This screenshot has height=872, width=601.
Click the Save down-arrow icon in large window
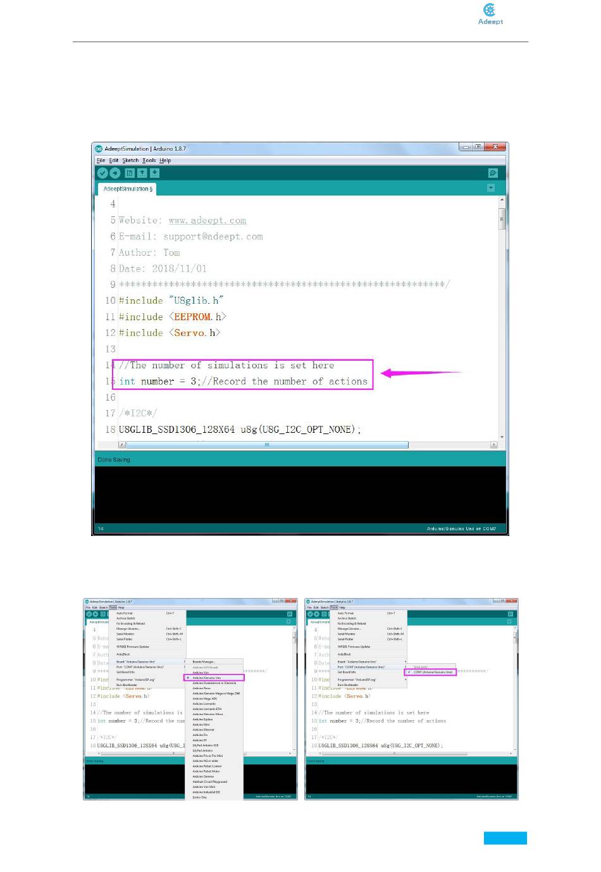(x=154, y=173)
